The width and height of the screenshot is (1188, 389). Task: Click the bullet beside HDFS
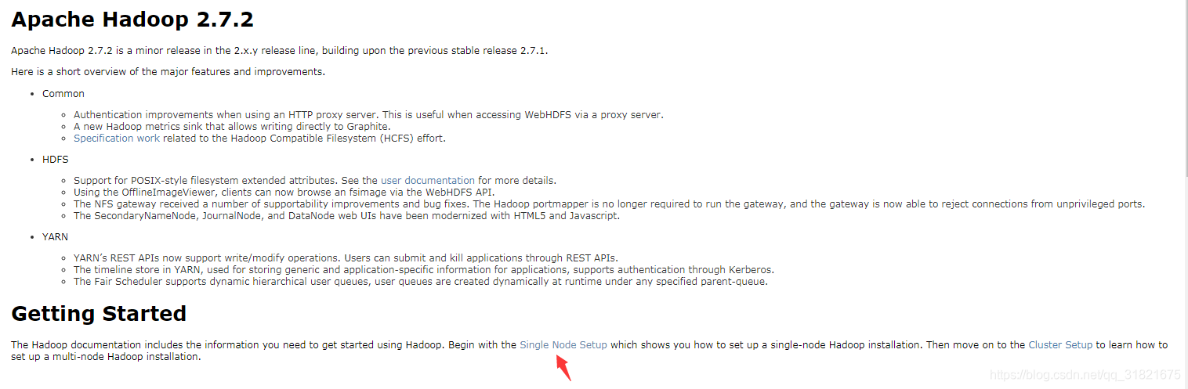pos(33,160)
